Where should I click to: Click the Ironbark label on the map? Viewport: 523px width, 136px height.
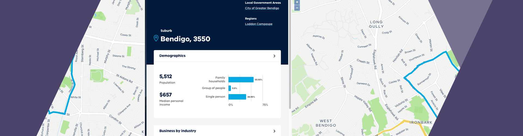point(421,123)
